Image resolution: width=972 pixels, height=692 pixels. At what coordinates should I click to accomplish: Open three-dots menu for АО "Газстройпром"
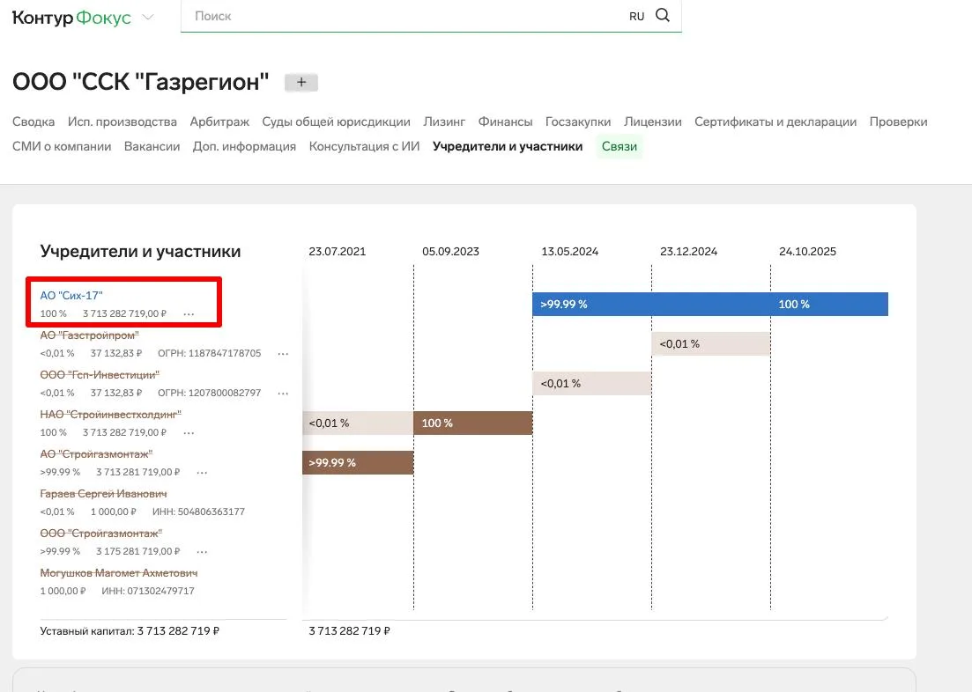coord(283,353)
